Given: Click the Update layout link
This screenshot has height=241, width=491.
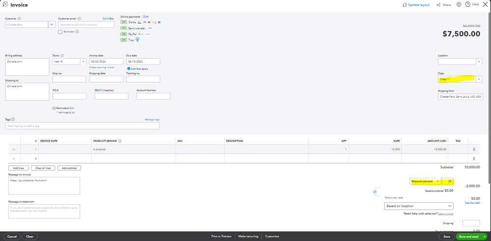Looking at the screenshot, I should click(x=418, y=5).
